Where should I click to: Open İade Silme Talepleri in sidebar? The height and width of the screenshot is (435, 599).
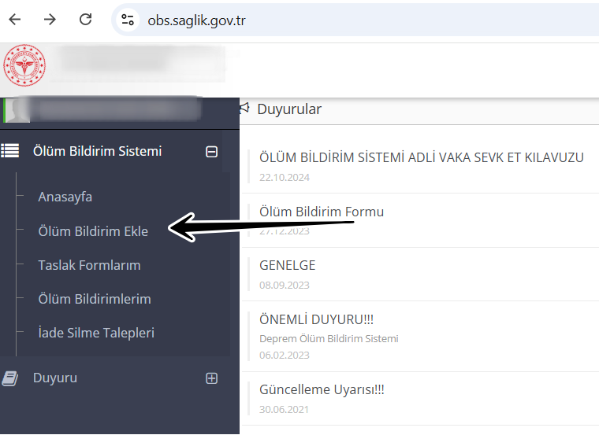96,333
